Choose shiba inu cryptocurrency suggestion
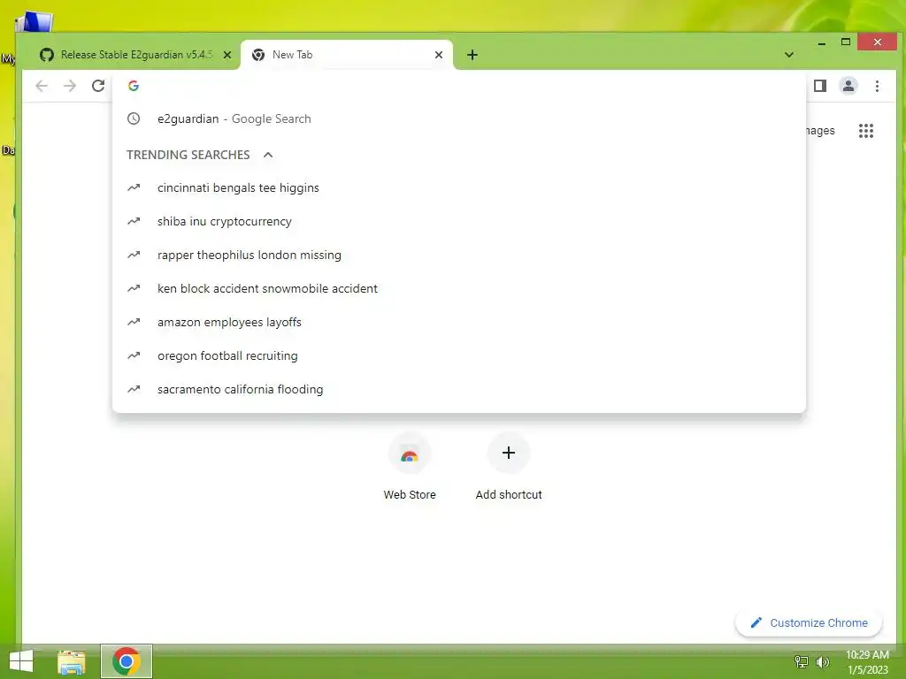Screen dimensions: 906x679 459,221
